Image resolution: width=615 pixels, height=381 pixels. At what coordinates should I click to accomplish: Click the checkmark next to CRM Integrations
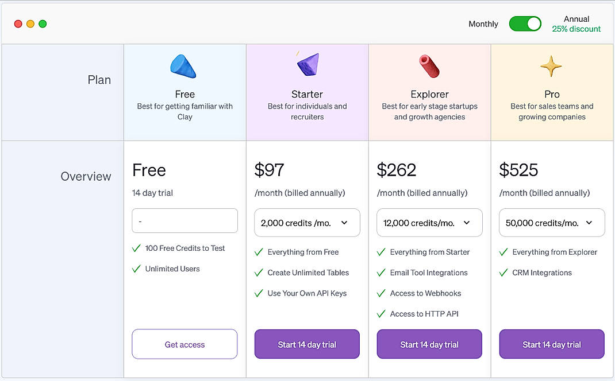pos(503,273)
